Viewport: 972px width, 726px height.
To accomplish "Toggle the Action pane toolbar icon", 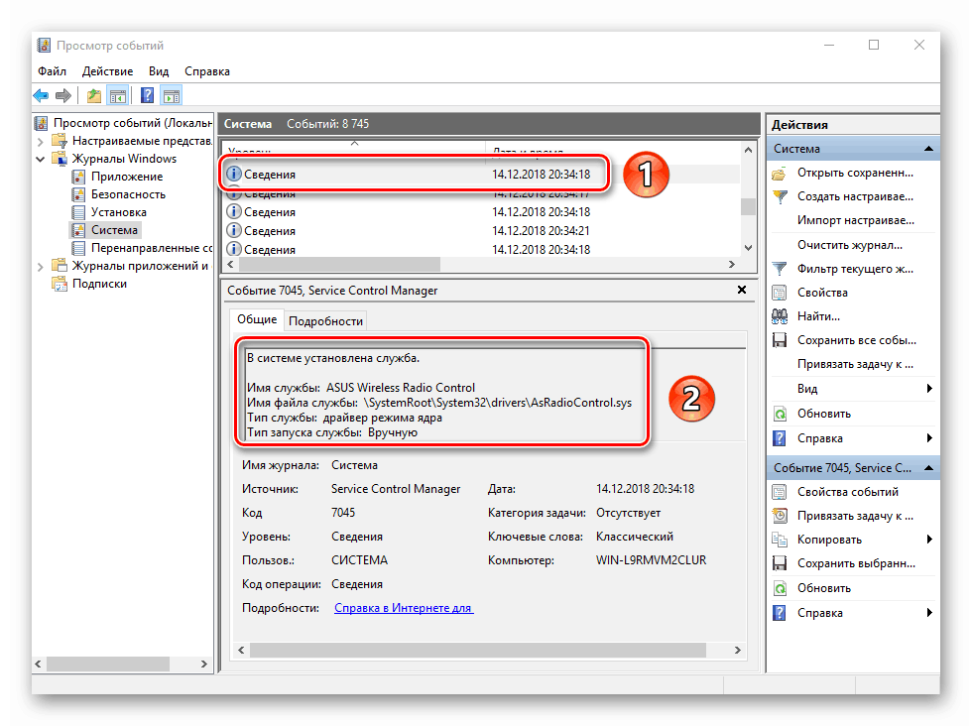I will click(171, 95).
